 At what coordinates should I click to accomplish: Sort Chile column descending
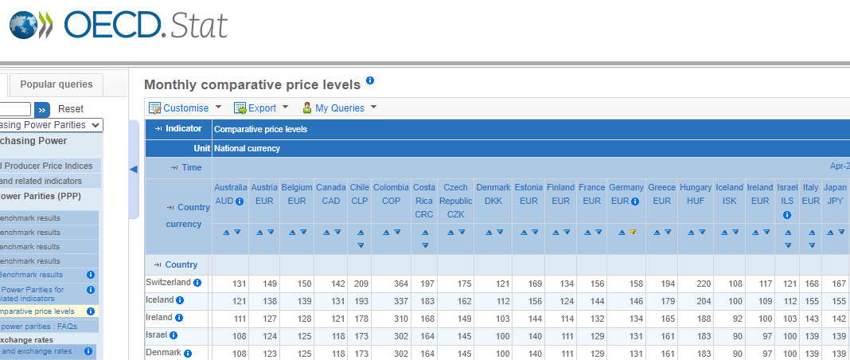tap(361, 245)
